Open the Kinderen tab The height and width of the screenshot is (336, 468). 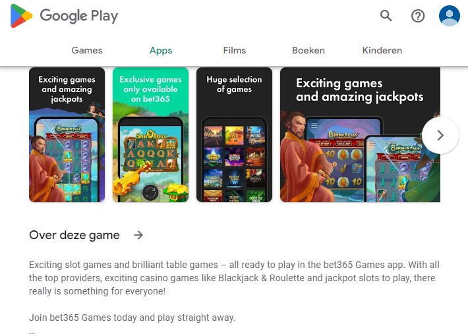382,50
